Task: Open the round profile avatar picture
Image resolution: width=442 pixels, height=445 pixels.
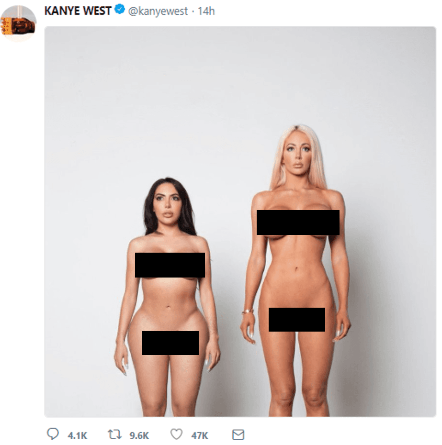Action: coord(19,23)
